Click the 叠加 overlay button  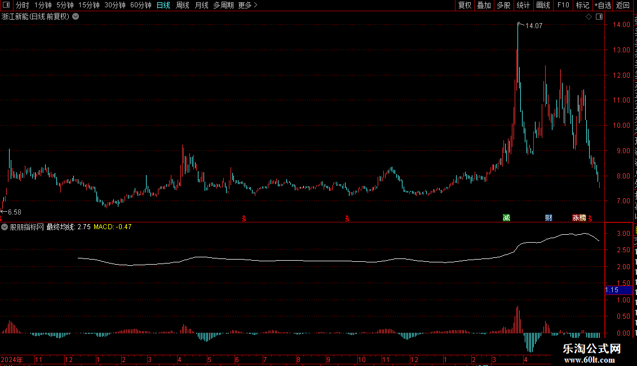[x=484, y=5]
